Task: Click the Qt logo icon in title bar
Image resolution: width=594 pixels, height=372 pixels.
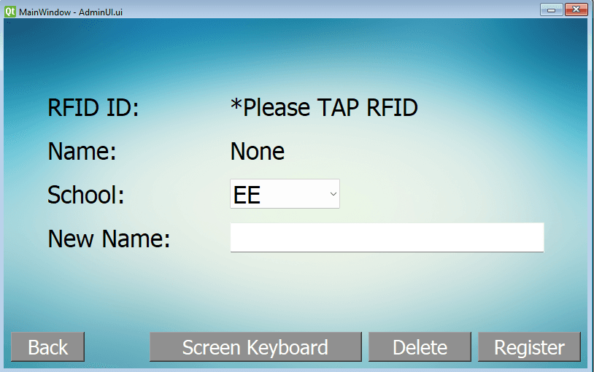Action: click(x=9, y=11)
